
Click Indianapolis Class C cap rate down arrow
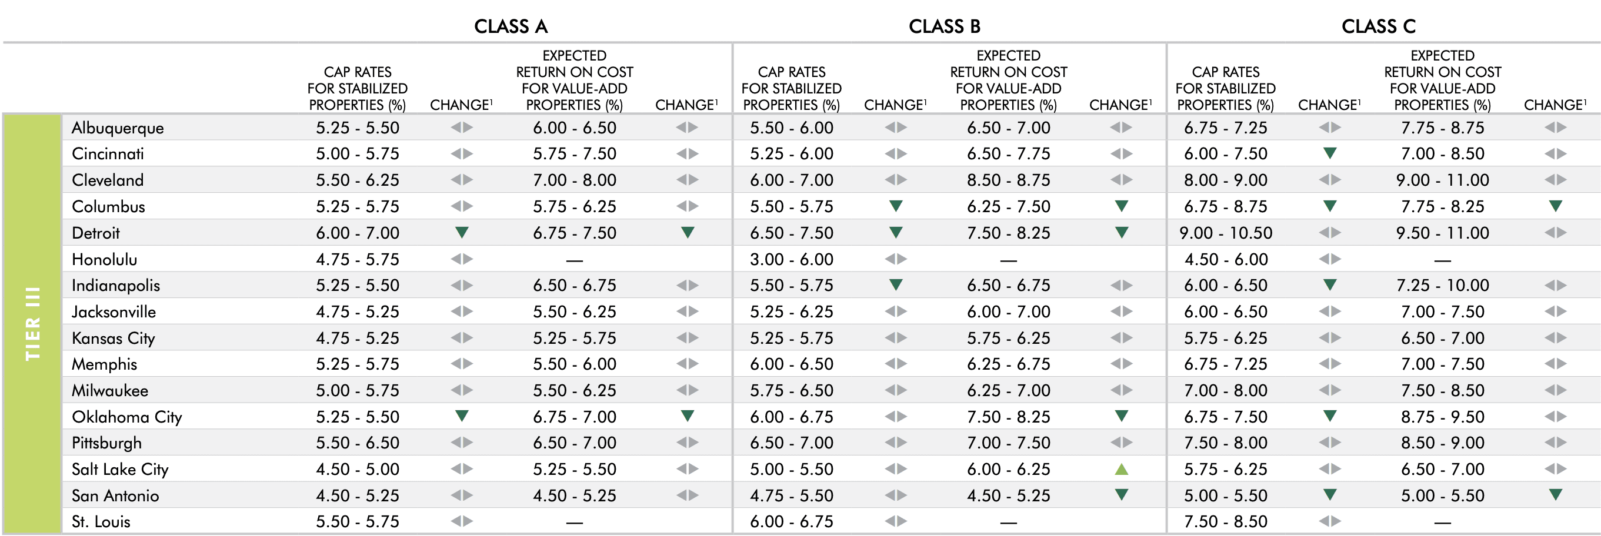1329,285
